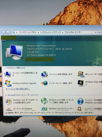Viewport: 102px width, 137px height.
Task: Click the address bar folder icon
Action: click(x=14, y=32)
